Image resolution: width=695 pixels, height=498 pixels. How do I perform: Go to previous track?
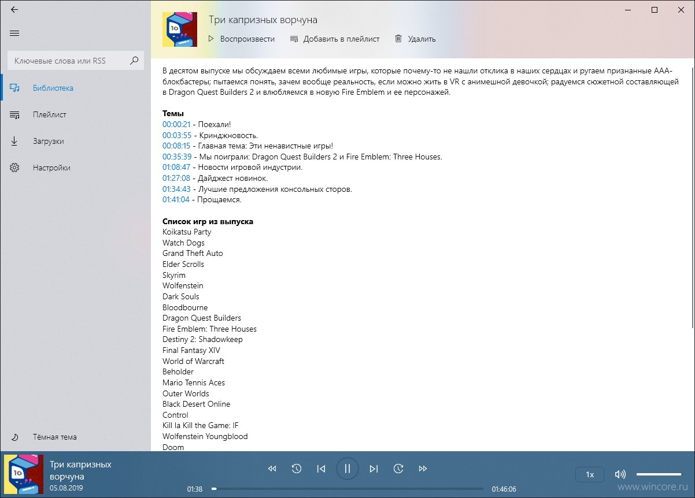pos(321,469)
